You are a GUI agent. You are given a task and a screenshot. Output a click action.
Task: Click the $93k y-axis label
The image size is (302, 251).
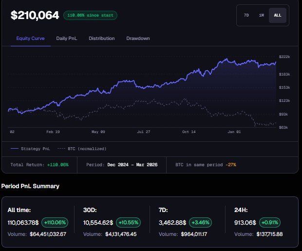[283, 115]
